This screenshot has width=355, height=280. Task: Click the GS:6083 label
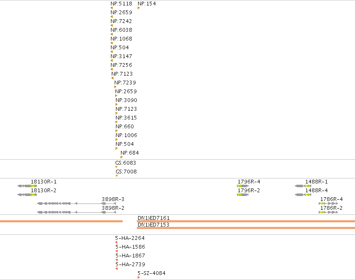click(126, 163)
